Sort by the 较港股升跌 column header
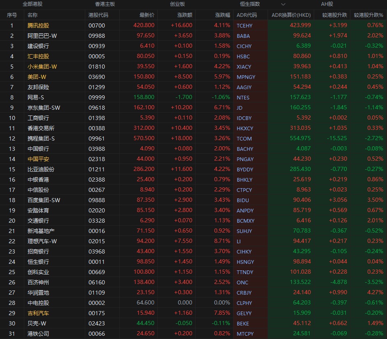387x339 pixels. point(335,15)
